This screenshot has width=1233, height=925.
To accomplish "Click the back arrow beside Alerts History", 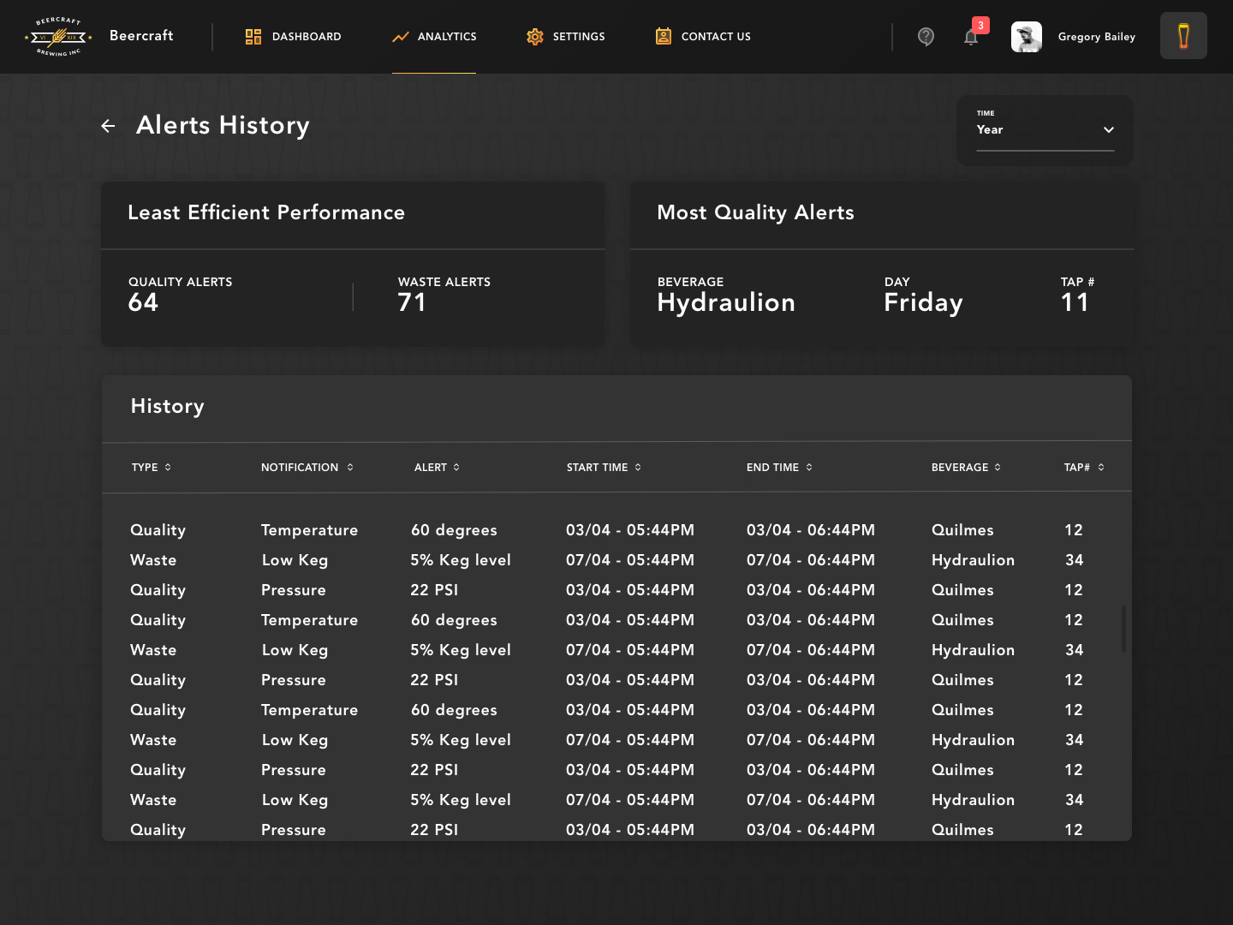I will (x=108, y=126).
